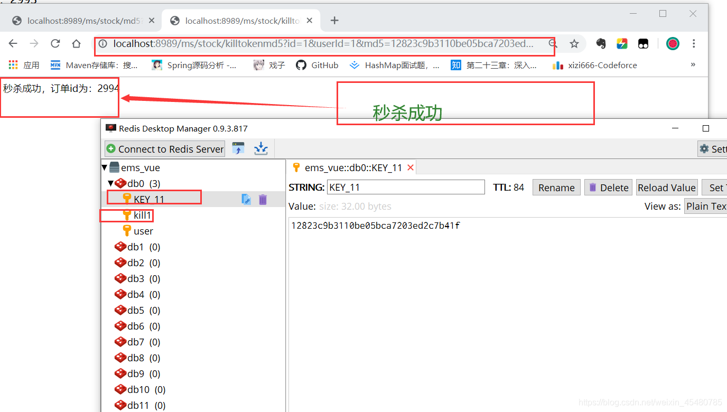Open the 戏子 bookmark
Image resolution: width=727 pixels, height=412 pixels.
(x=269, y=65)
